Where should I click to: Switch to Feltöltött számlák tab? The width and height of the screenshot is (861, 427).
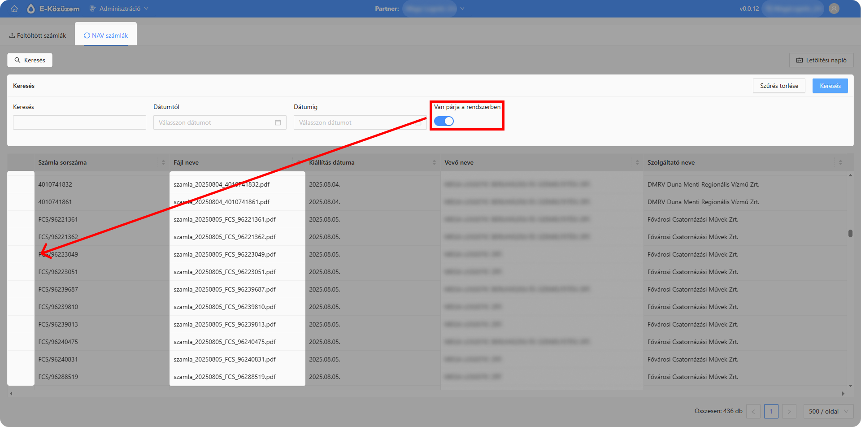pos(38,35)
